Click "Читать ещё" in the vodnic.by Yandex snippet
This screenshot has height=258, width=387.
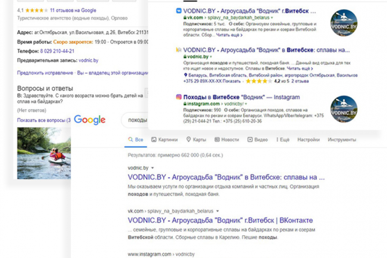click(300, 69)
